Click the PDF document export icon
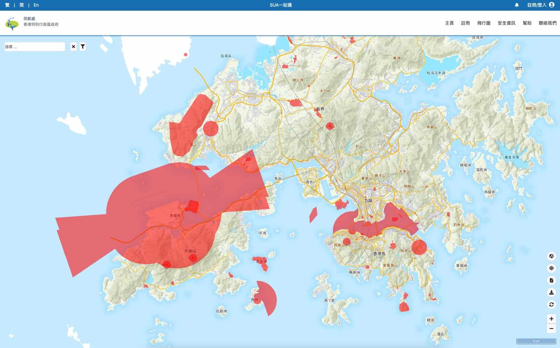Viewport: 560px width, 348px height. click(x=551, y=280)
